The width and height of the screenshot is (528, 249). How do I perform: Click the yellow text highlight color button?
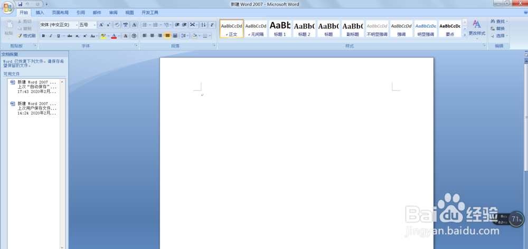tap(103, 36)
